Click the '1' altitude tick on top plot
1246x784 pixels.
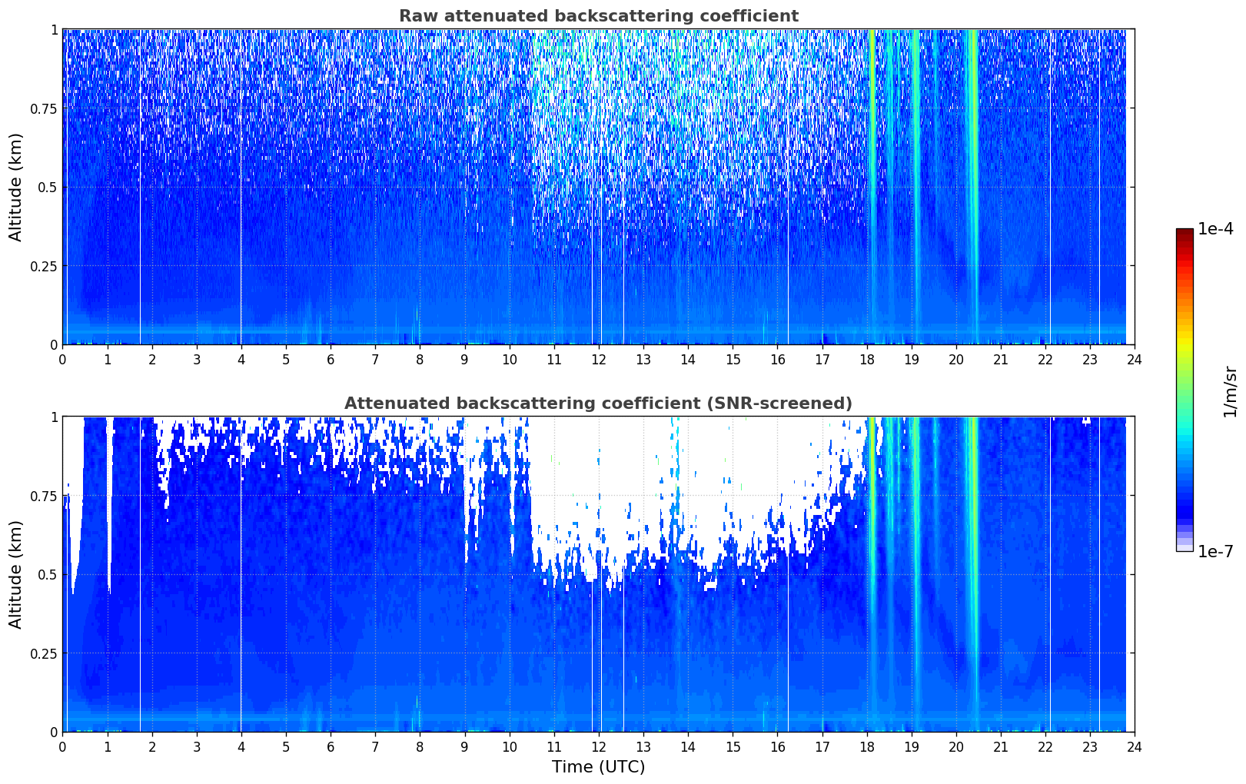(x=54, y=30)
